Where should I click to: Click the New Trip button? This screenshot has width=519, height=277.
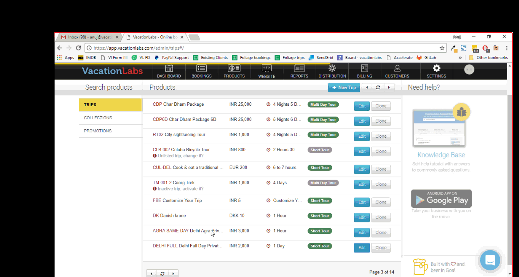coord(344,88)
